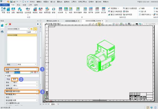
Task: Click the 位置 coordinate input field
Action: (22, 72)
